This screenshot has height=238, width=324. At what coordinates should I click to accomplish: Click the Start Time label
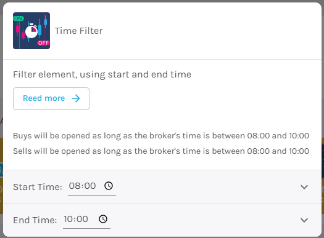pyautogui.click(x=38, y=187)
